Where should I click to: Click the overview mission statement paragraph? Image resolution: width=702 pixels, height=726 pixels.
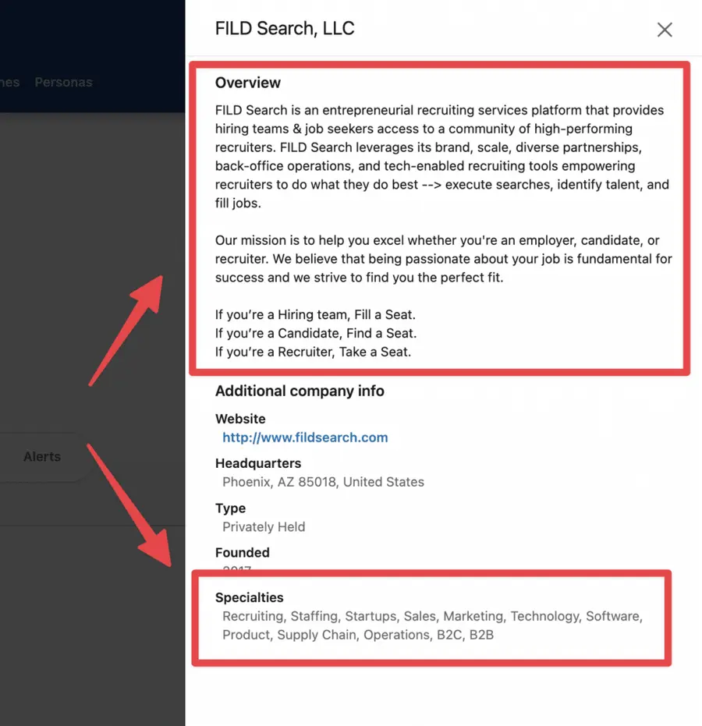437,258
